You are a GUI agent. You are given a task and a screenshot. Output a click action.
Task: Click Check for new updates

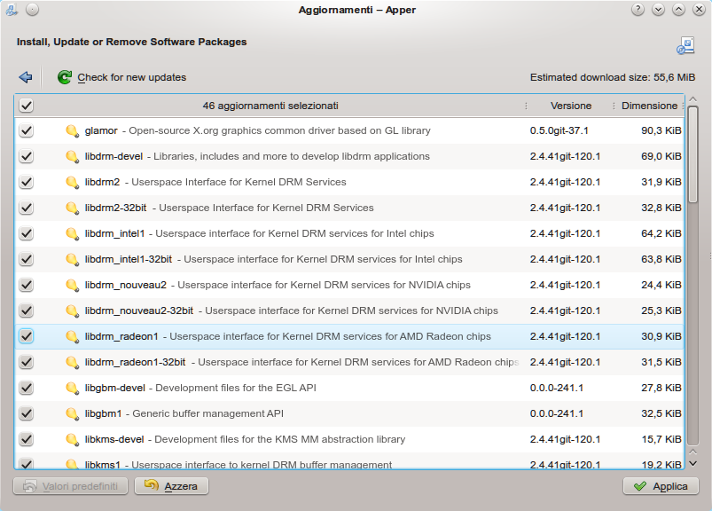pos(131,77)
